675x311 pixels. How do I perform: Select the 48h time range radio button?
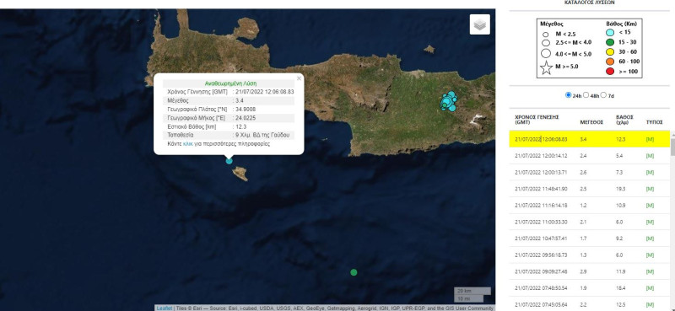tap(586, 95)
